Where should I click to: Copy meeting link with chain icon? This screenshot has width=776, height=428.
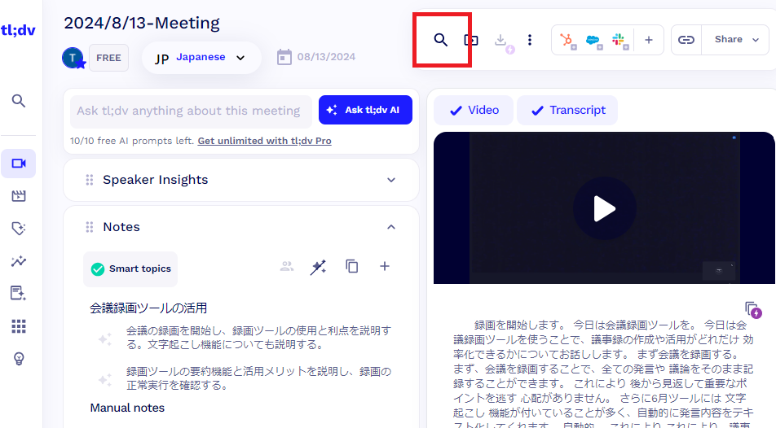click(686, 40)
